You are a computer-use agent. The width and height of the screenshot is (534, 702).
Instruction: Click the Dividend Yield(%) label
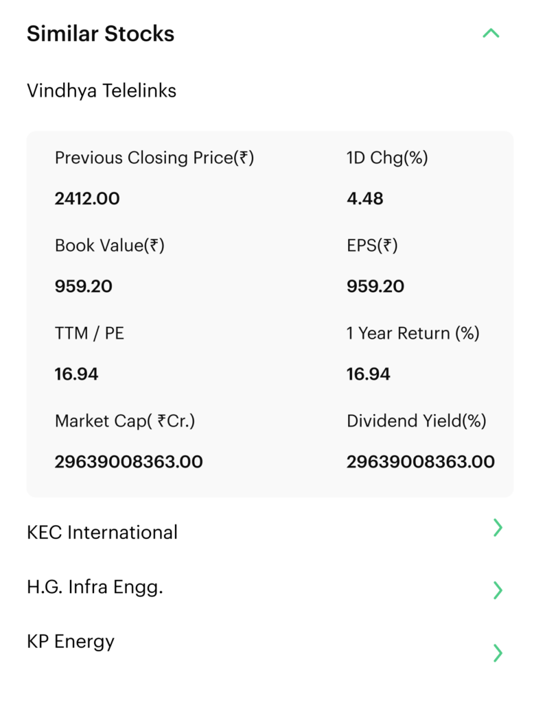(417, 421)
